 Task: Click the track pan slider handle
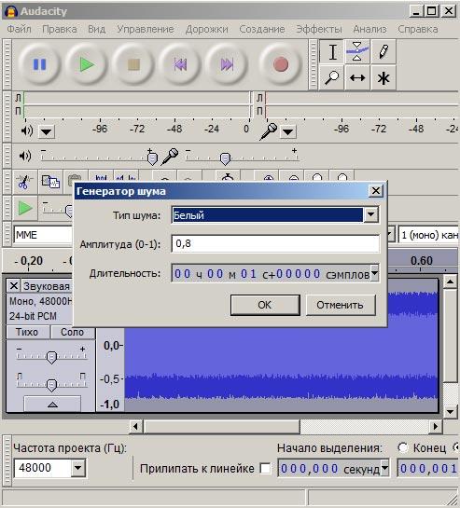coord(51,385)
